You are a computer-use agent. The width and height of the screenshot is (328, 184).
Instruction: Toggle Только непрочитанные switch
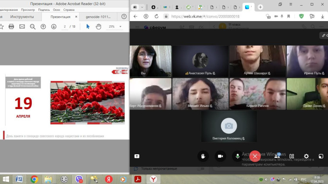coord(201,168)
